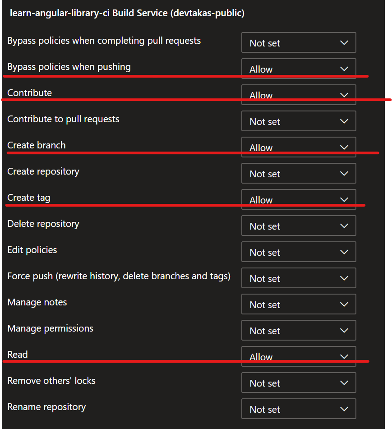Click the Manage permissions dropdown chevron
Image resolution: width=392 pixels, height=429 pixels.
pos(344,330)
